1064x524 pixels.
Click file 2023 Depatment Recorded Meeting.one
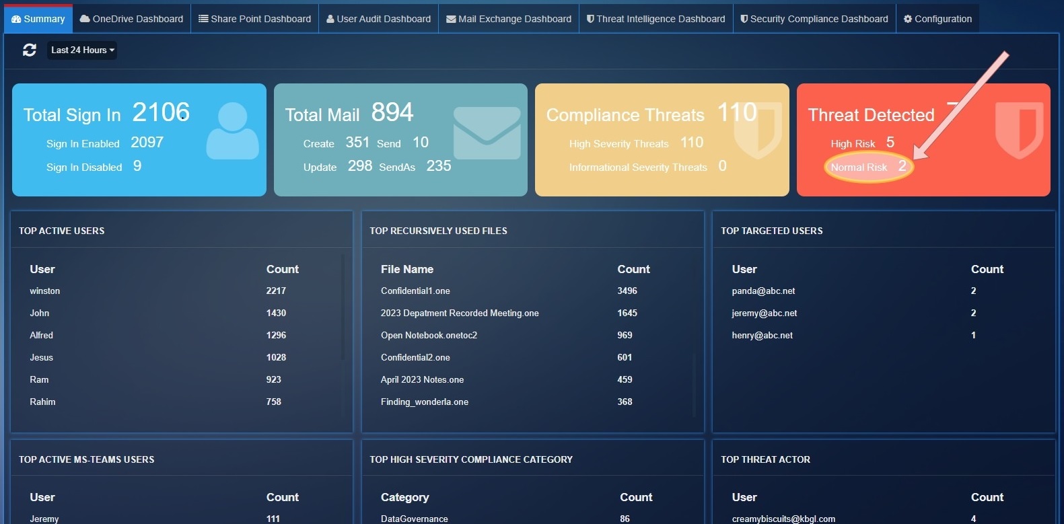pos(460,313)
